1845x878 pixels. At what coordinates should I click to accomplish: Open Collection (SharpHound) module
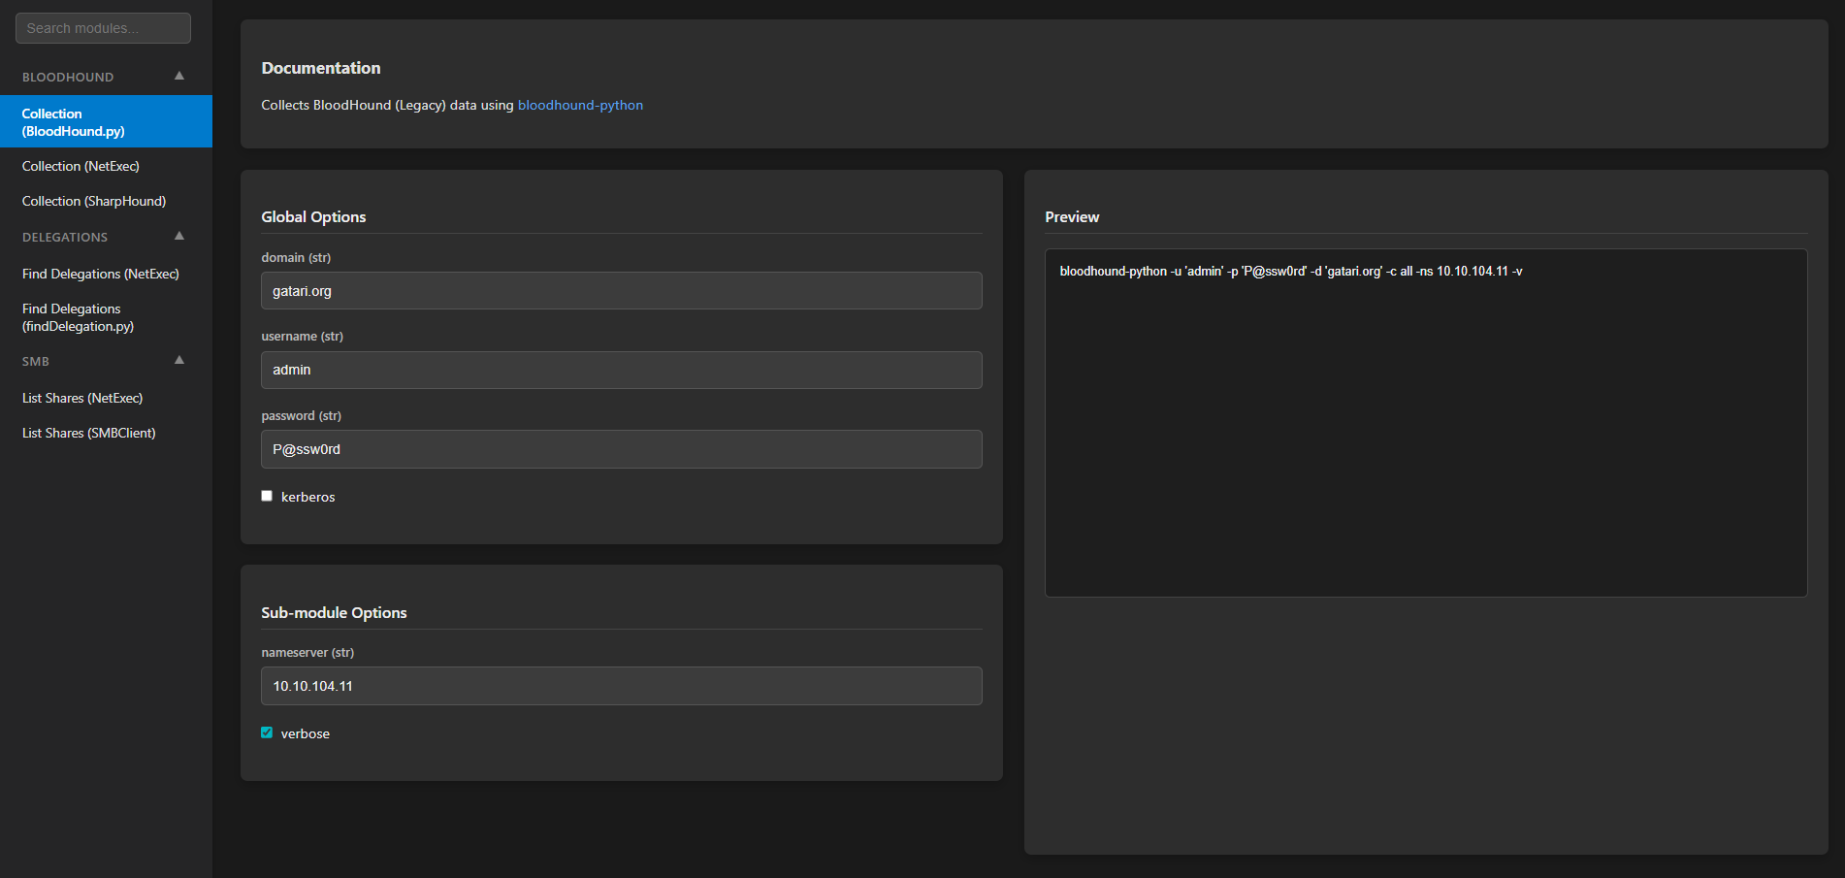point(106,201)
